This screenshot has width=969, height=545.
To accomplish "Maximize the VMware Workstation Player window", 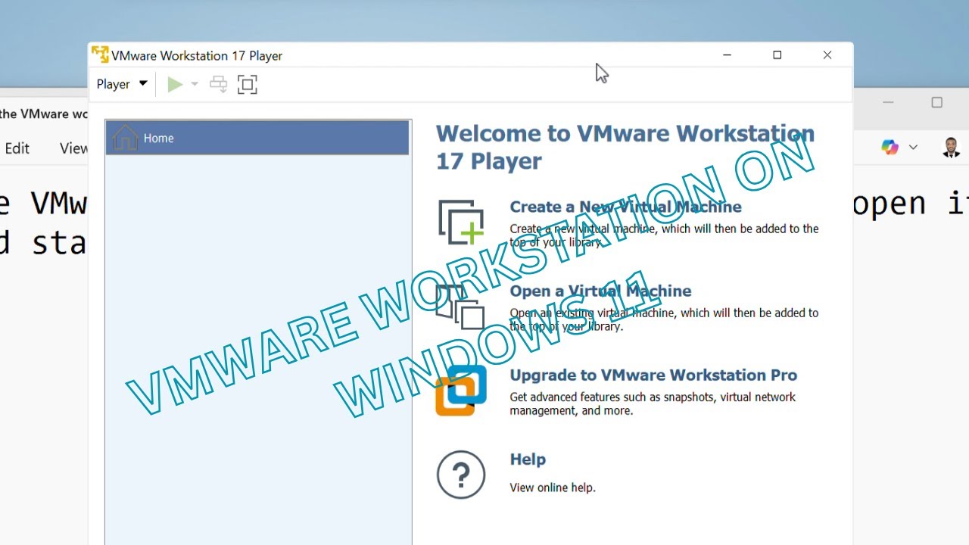I will 777,54.
